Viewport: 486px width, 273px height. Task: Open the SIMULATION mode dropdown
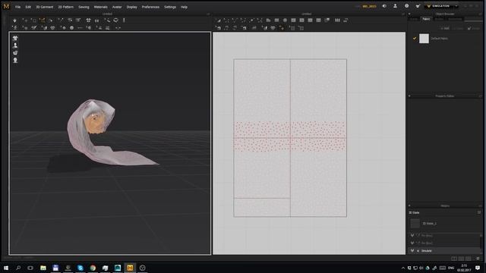point(442,6)
